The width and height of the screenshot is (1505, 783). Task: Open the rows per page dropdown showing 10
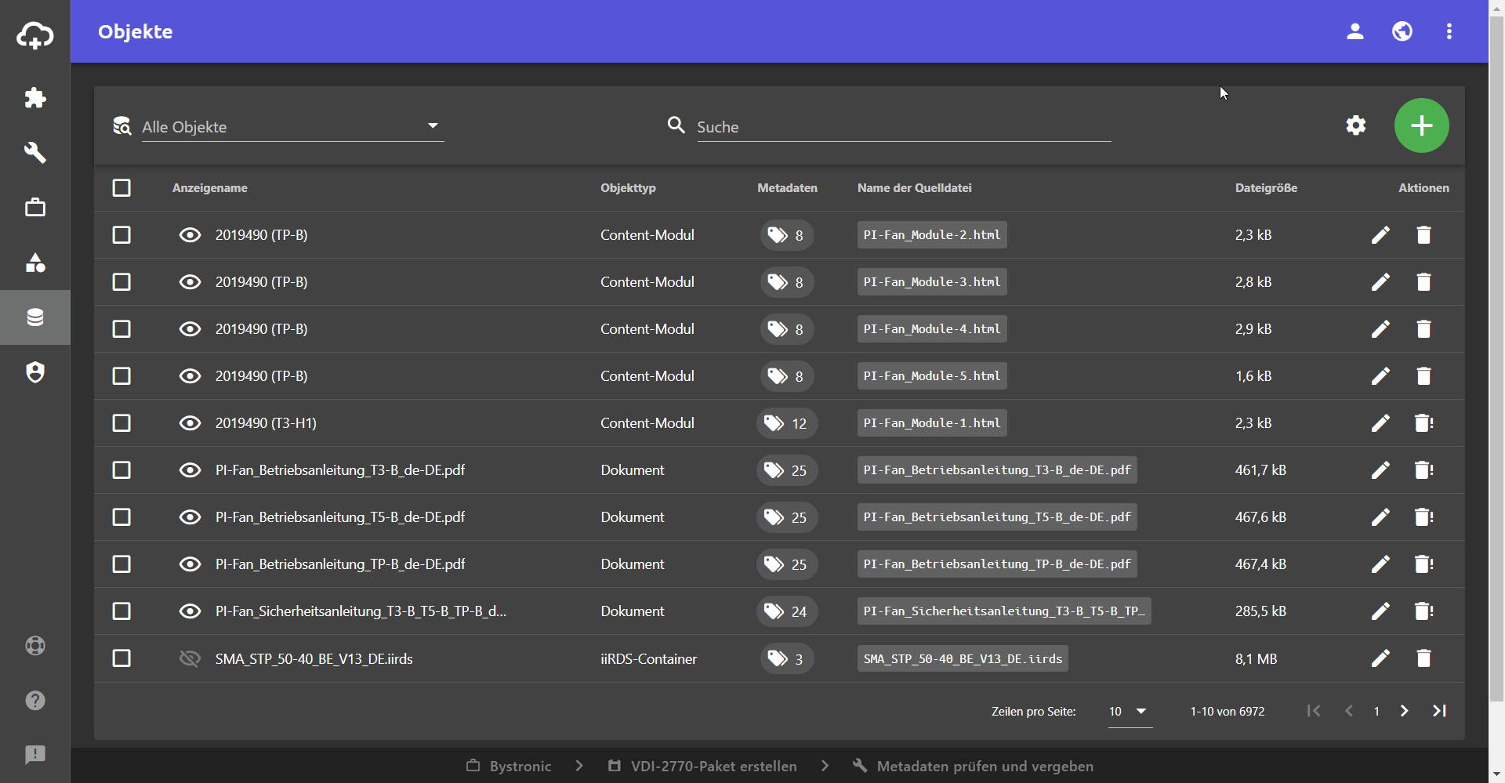tap(1130, 712)
